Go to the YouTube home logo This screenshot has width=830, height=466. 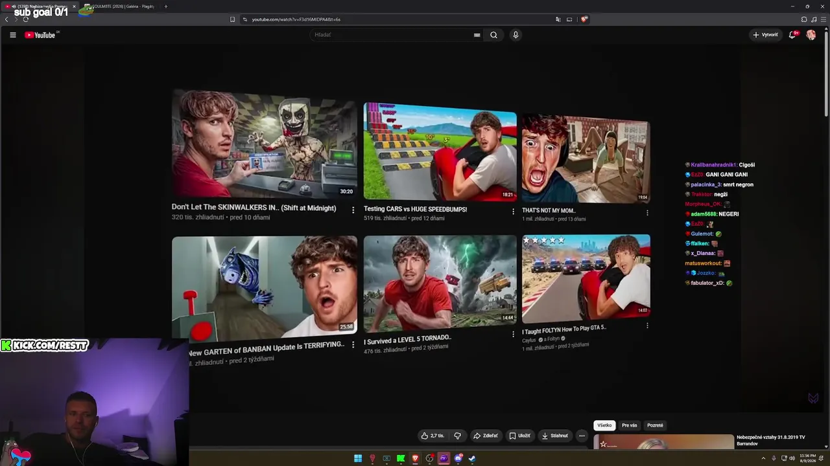pyautogui.click(x=40, y=35)
